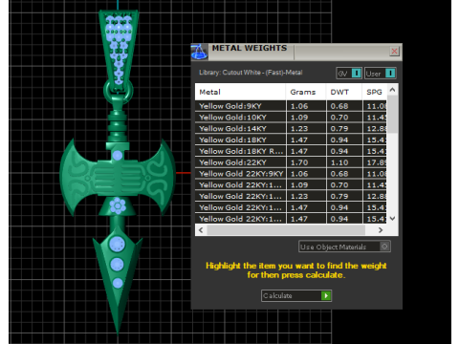Select the Yellow Gold 22KY:9KY row
459x344 pixels.
(291, 174)
